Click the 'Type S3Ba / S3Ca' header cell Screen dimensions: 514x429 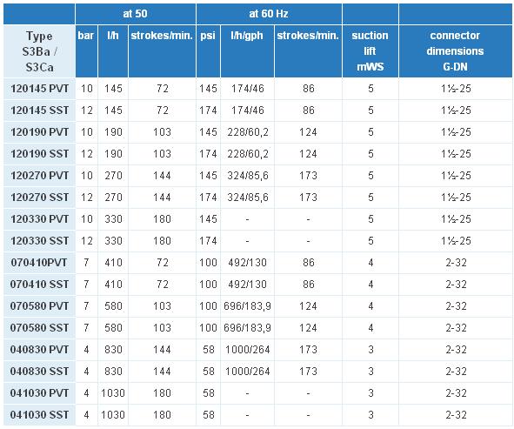[x=39, y=51]
